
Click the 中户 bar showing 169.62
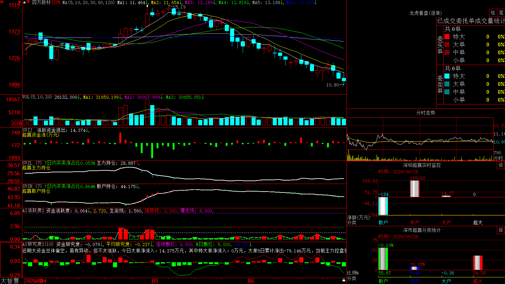tap(415, 189)
